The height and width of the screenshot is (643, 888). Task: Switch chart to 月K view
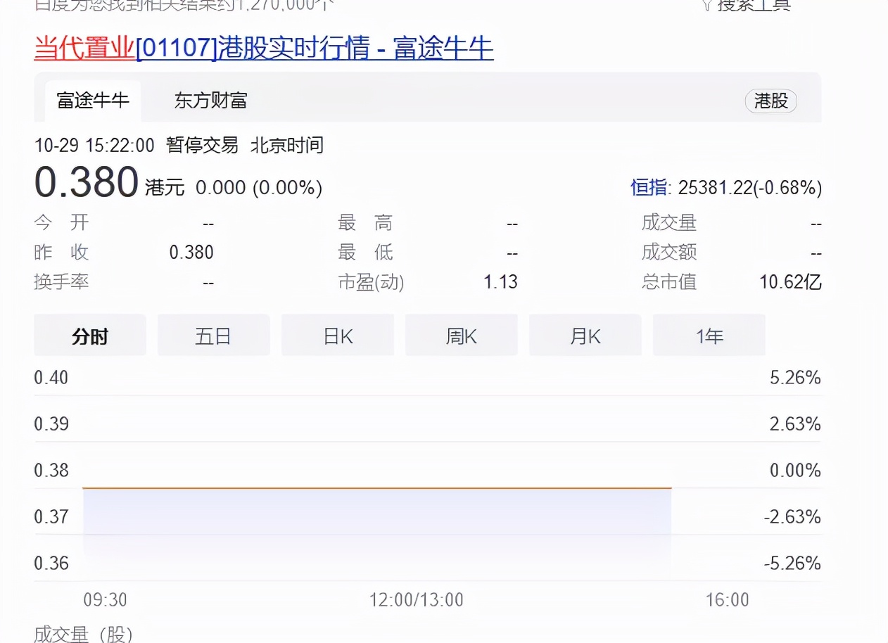point(585,336)
